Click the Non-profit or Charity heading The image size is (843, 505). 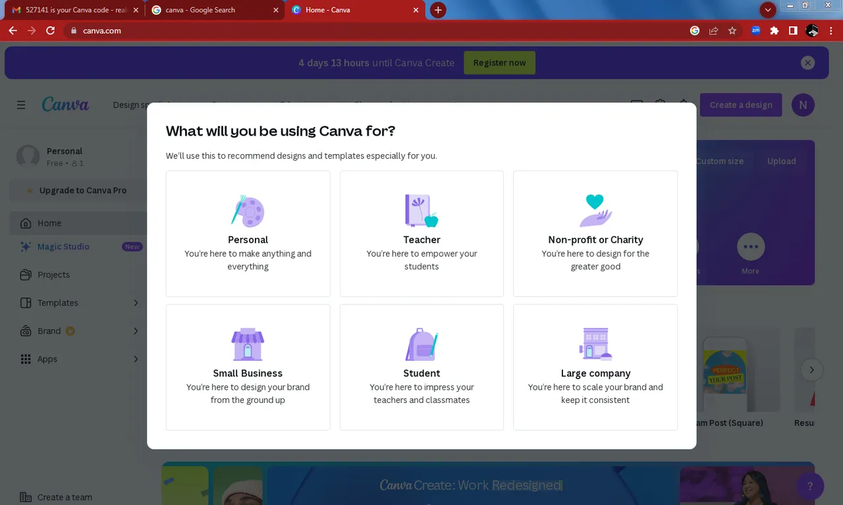coord(595,240)
